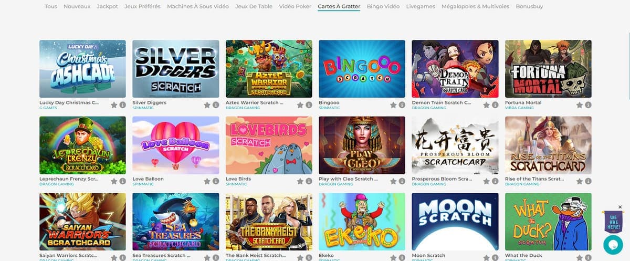This screenshot has height=261, width=630.
Task: Go to the Livegames tab
Action: coord(421,6)
